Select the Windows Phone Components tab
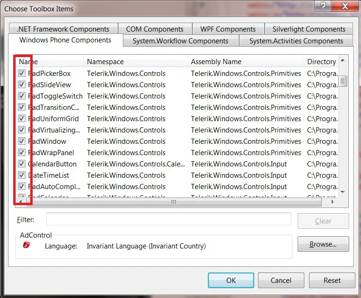Viewport: 361px width, 298px height. coord(65,40)
